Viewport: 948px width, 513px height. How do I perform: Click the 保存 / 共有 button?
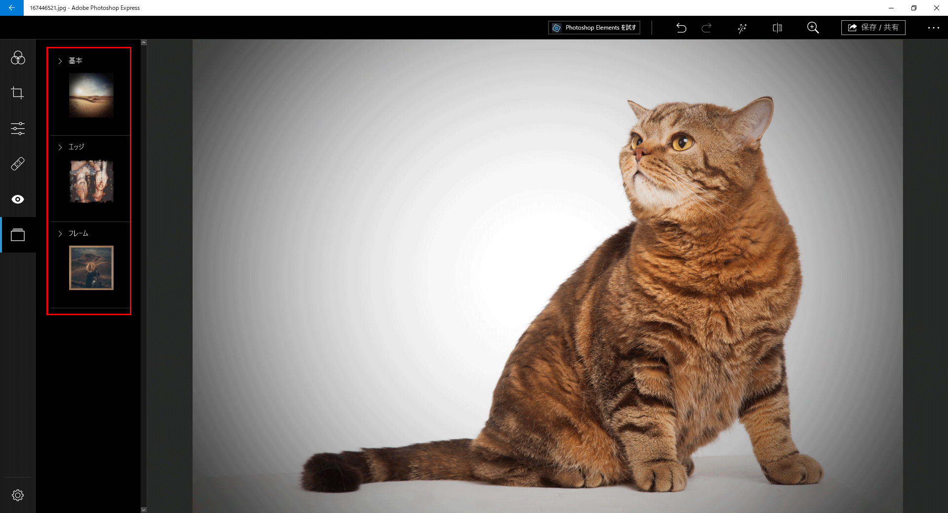tap(873, 28)
